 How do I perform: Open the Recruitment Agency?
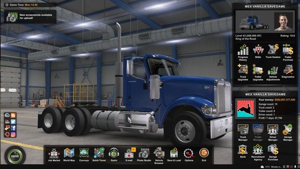[x=258, y=153]
